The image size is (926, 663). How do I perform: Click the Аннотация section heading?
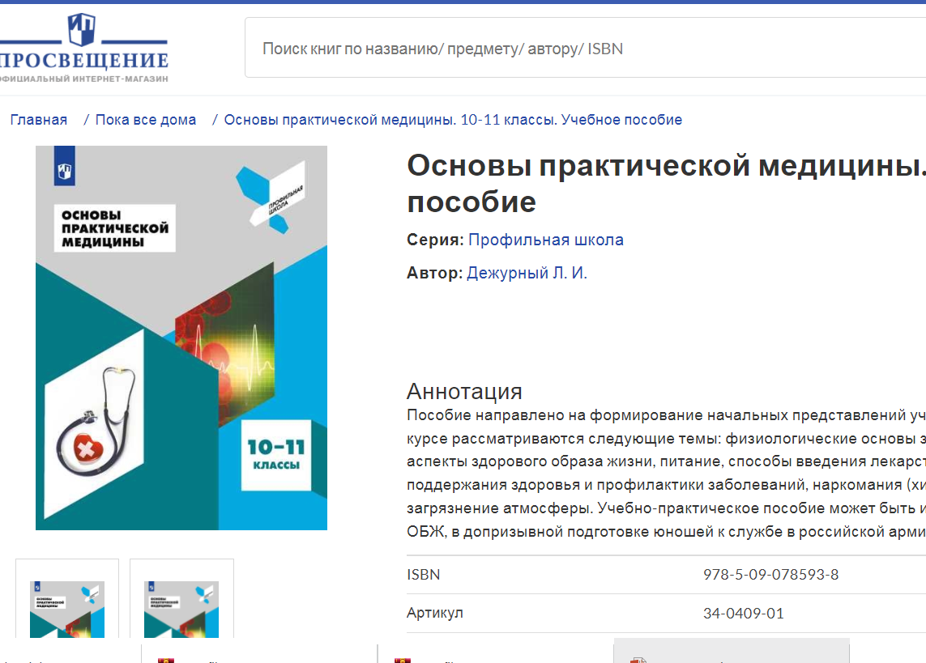464,391
